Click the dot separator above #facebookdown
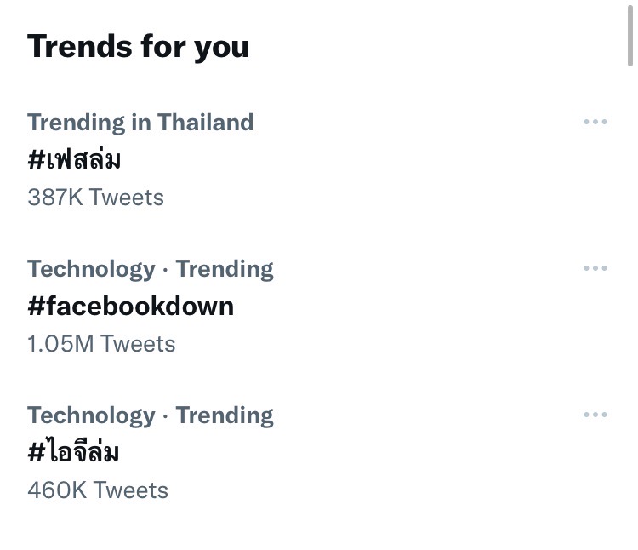 (165, 269)
